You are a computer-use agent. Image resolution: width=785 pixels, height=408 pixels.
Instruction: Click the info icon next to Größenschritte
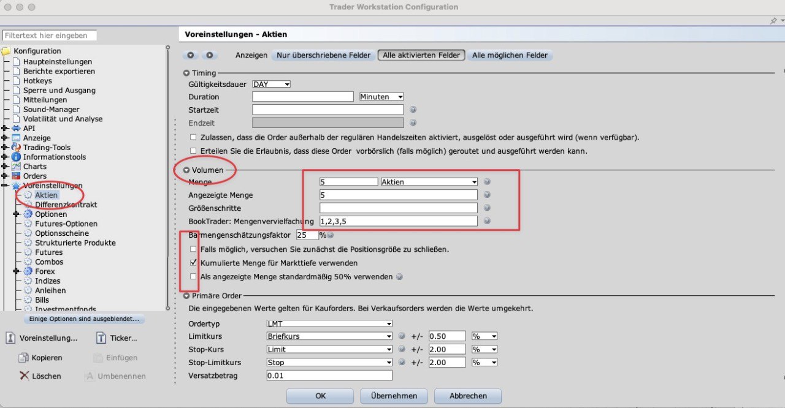(x=487, y=208)
